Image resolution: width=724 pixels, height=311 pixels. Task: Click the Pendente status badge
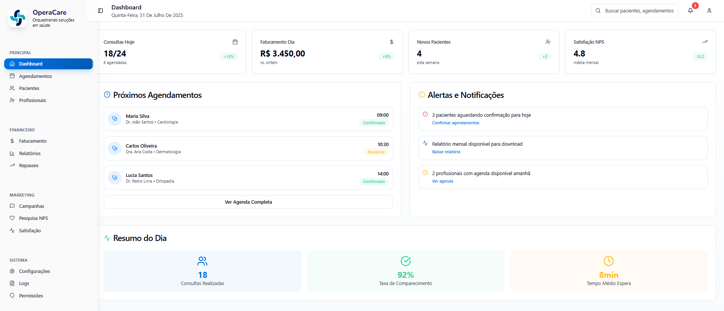376,152
